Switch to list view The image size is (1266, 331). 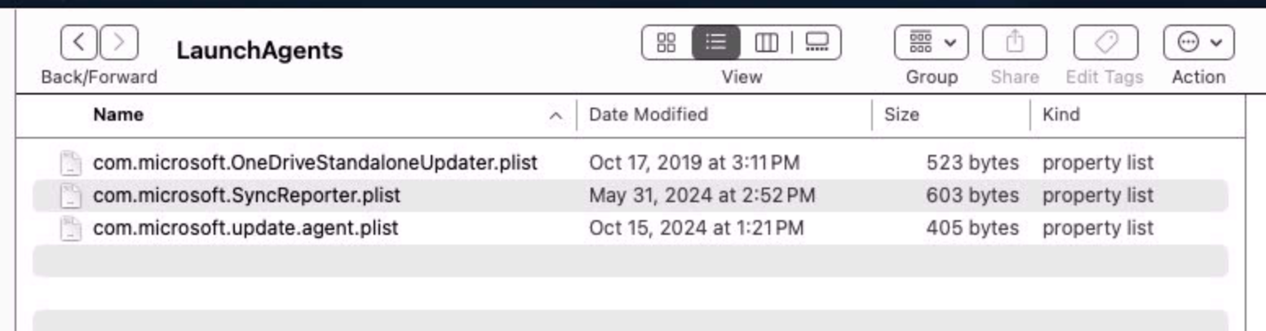point(715,42)
